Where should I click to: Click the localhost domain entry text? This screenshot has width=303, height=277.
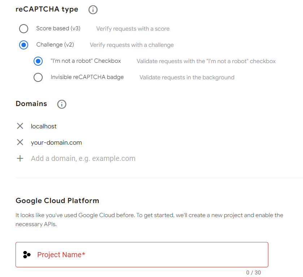tap(44, 126)
